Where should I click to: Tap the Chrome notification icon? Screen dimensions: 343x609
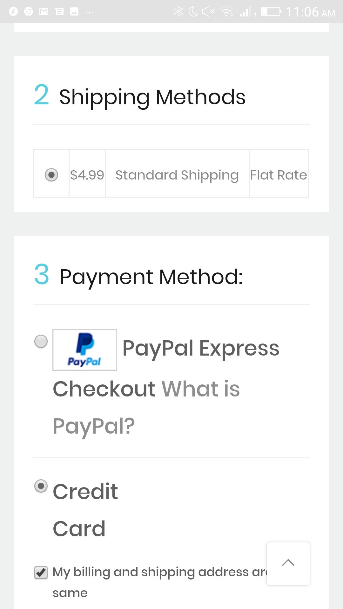[29, 12]
